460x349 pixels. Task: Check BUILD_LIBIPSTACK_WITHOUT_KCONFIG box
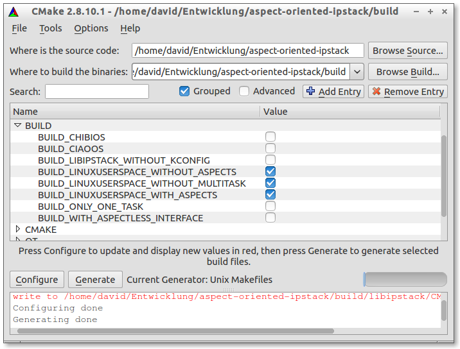point(270,160)
